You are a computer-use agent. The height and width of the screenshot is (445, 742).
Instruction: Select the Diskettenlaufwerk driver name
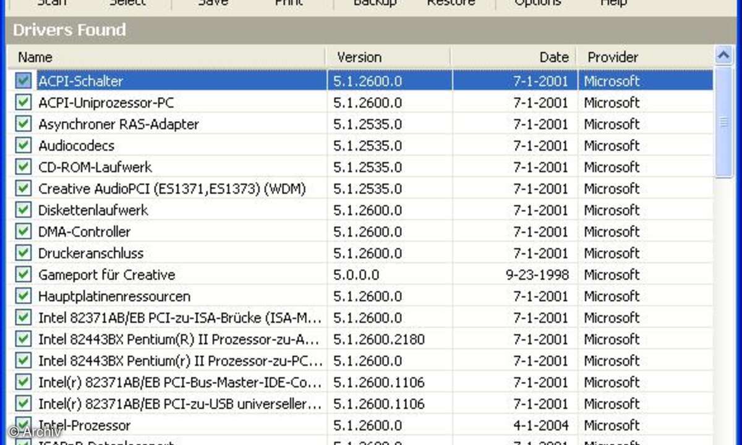point(93,210)
